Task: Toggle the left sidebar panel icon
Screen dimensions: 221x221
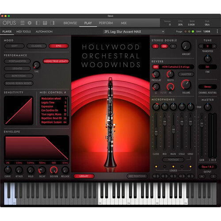Action: (38, 23)
